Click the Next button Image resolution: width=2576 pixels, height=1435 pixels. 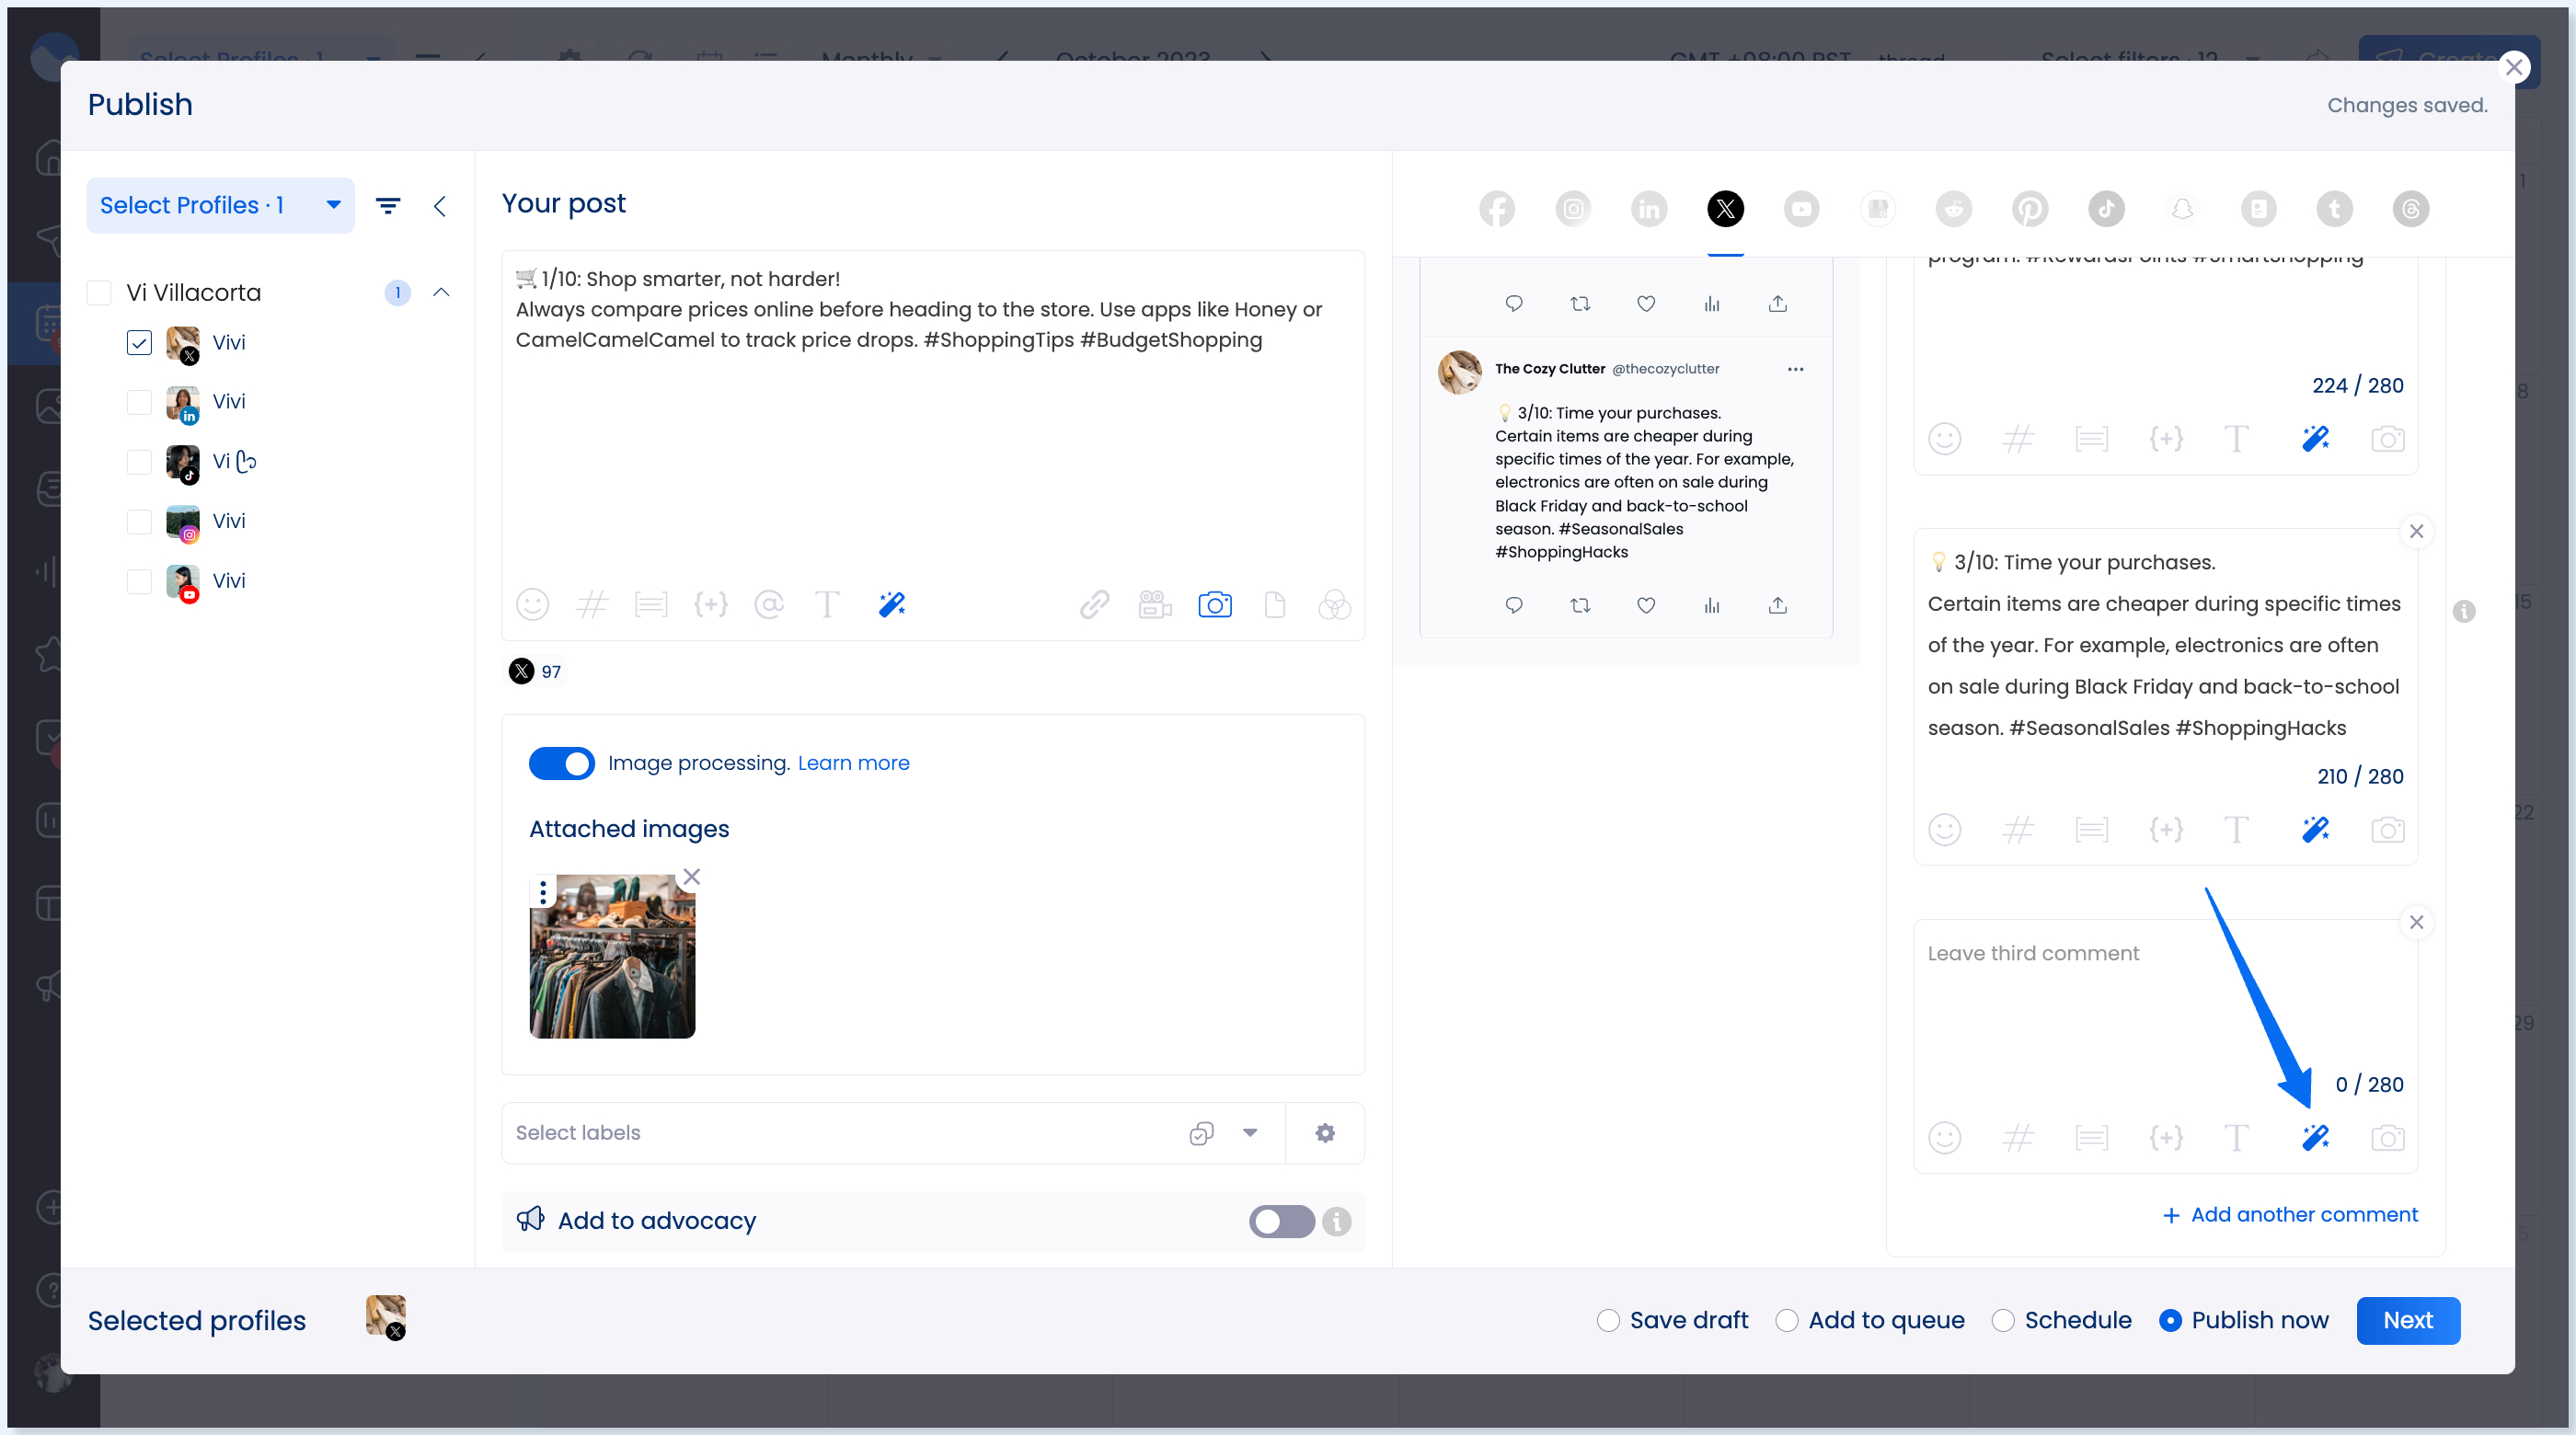click(x=2407, y=1320)
